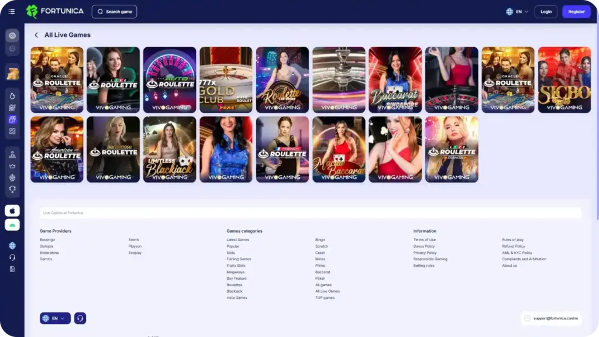Open the Portomaso Roulette game thumbnail
Image resolution: width=599 pixels, height=337 pixels.
tap(113, 149)
